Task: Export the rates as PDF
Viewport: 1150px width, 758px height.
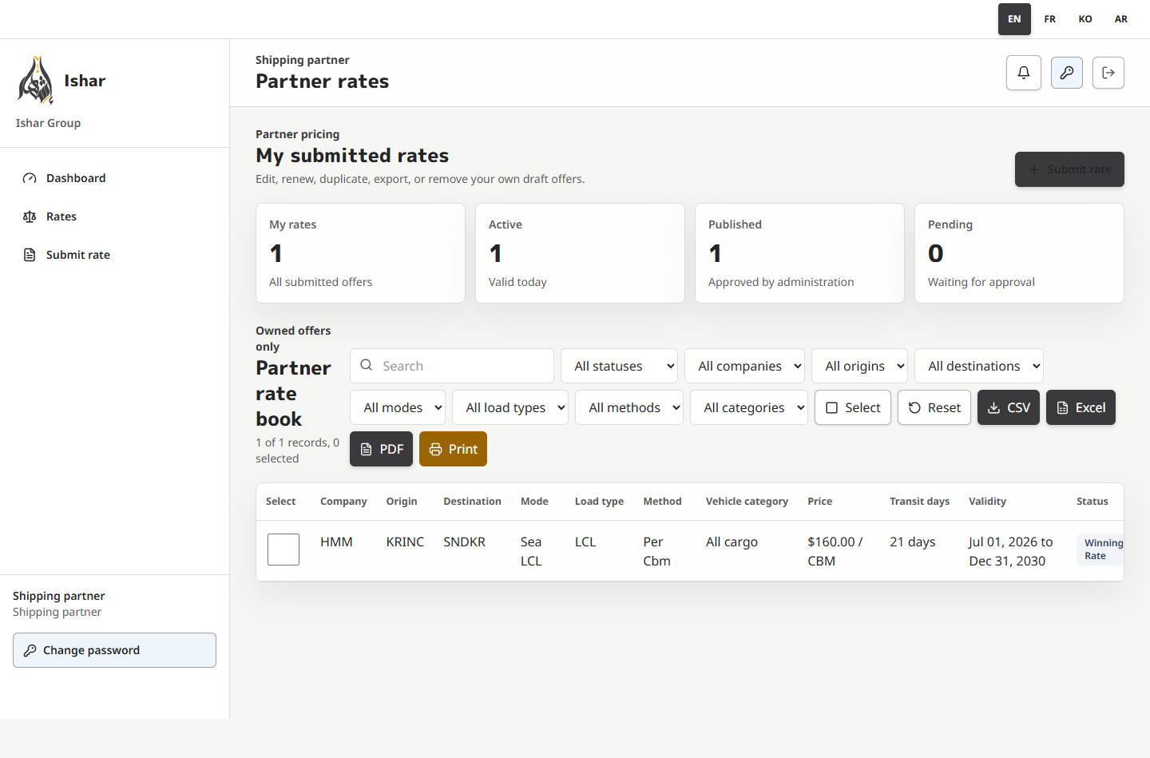Action: click(381, 449)
